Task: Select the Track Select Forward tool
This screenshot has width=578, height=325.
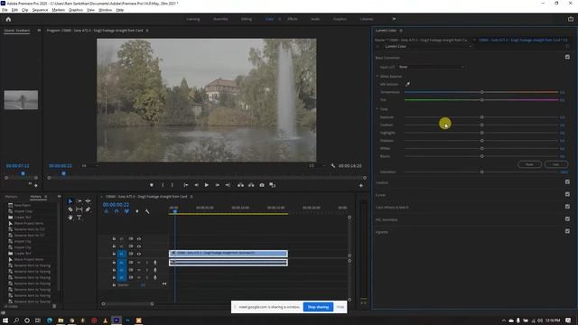Action: click(x=79, y=201)
